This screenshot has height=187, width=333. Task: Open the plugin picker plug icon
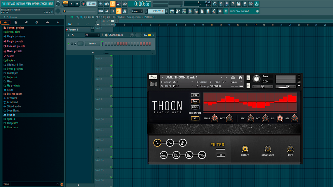pyautogui.click(x=208, y=11)
